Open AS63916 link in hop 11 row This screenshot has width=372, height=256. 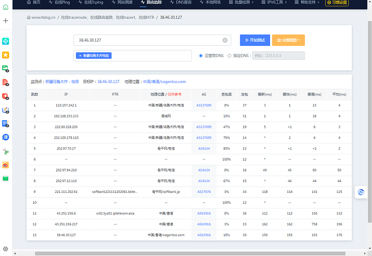click(204, 213)
